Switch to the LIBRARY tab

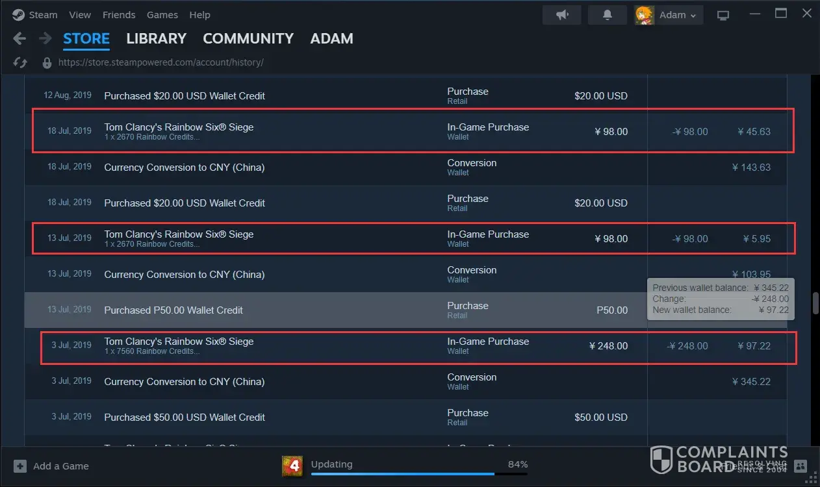156,39
